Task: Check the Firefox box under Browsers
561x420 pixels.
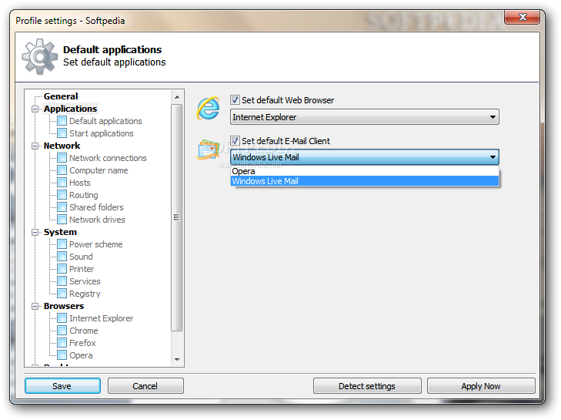Action: [x=62, y=343]
